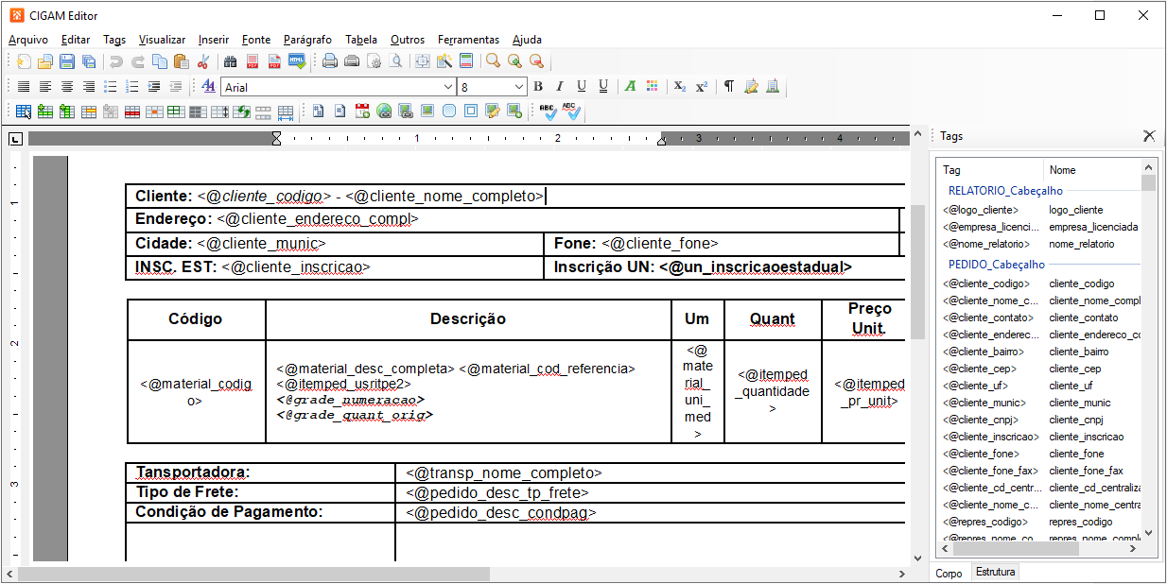Toggle Bold formatting

click(x=538, y=87)
